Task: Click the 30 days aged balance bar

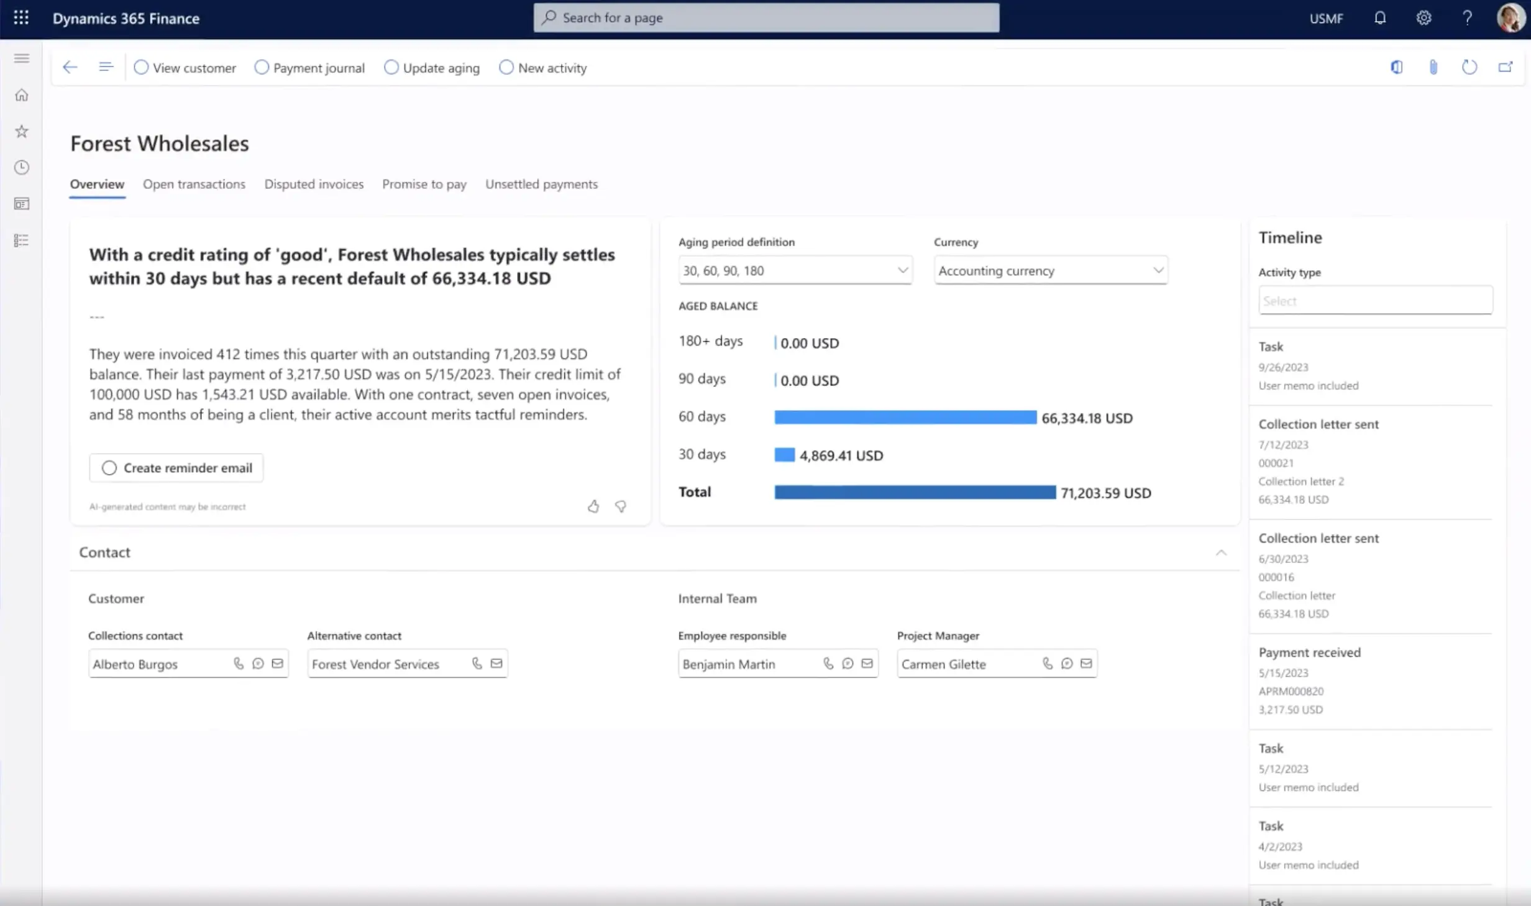Action: pos(784,455)
